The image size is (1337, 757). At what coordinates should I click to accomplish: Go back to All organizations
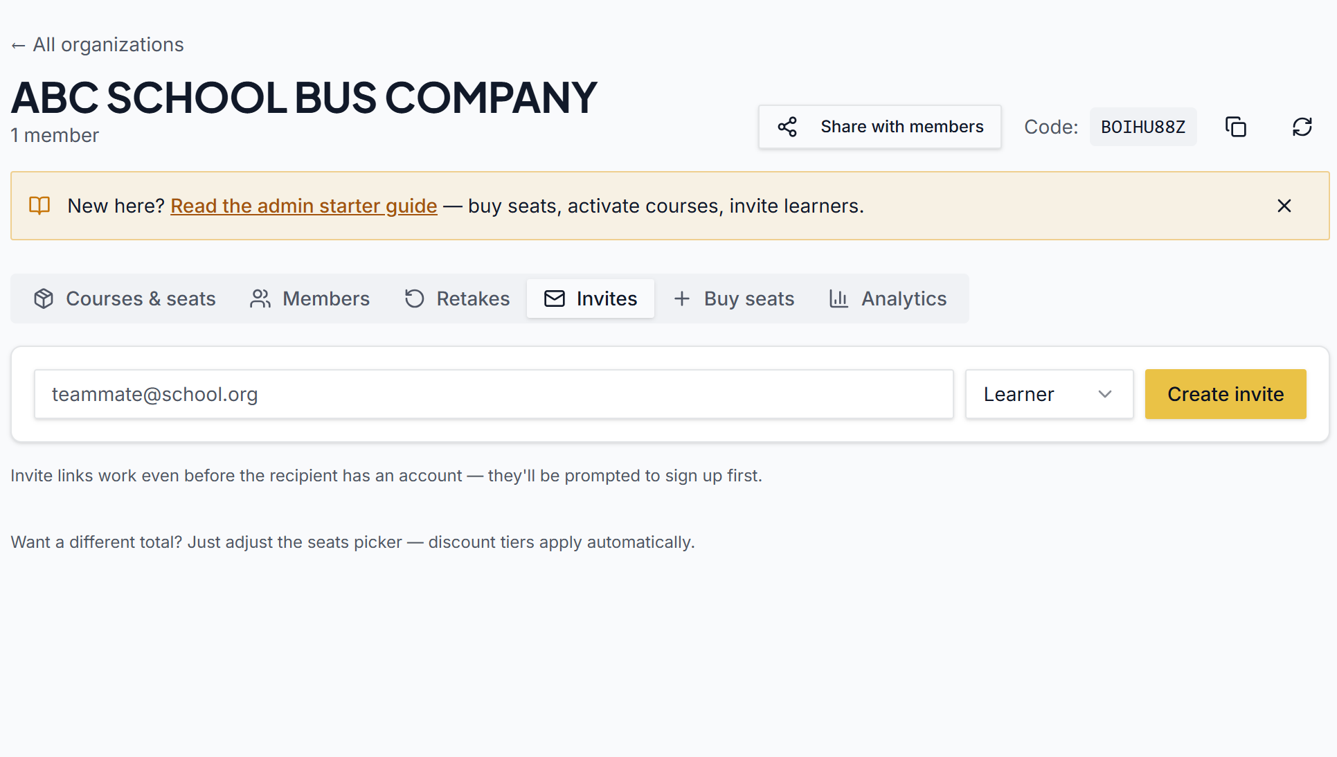98,45
